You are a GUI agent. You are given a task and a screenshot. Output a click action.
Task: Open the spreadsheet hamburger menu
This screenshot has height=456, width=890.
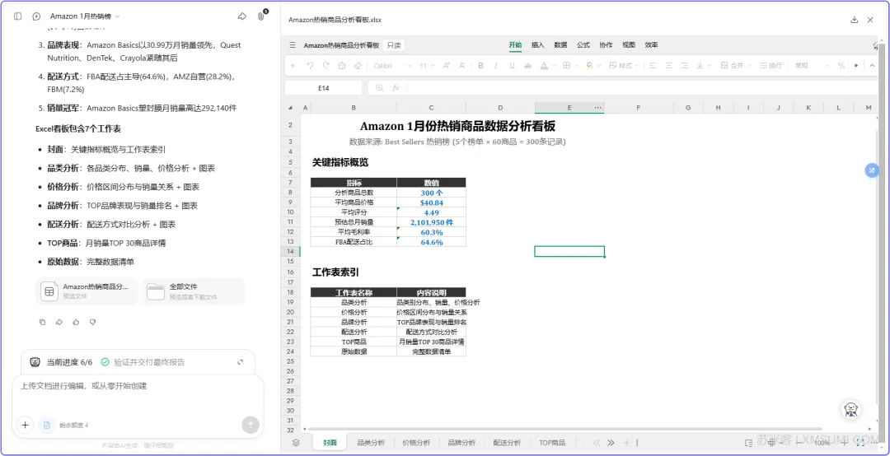(293, 44)
